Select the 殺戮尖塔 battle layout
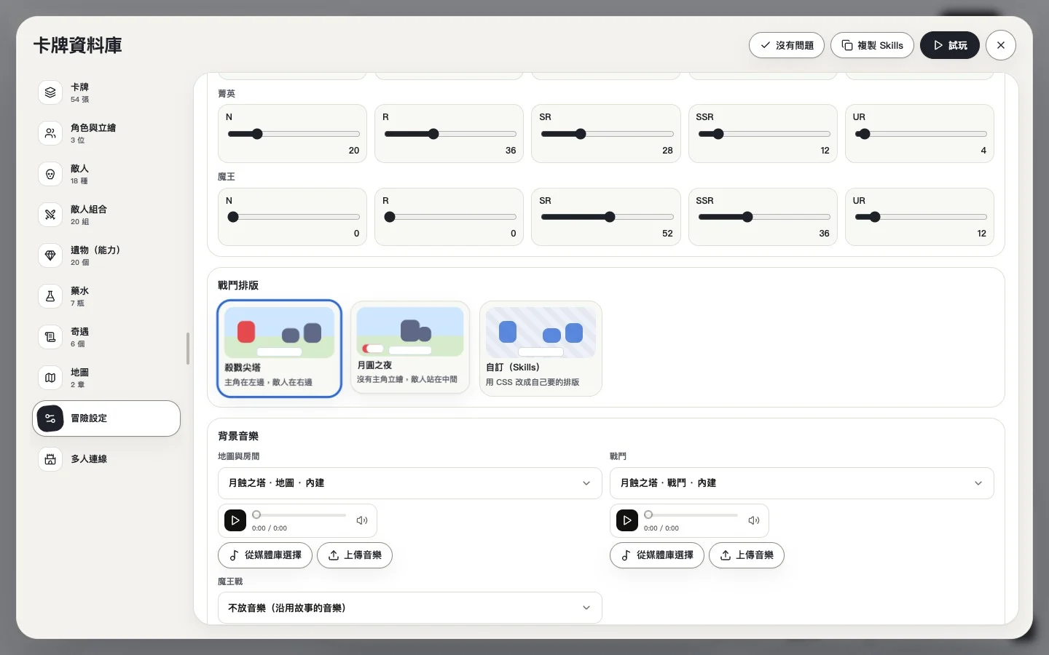This screenshot has height=655, width=1049. [x=279, y=349]
